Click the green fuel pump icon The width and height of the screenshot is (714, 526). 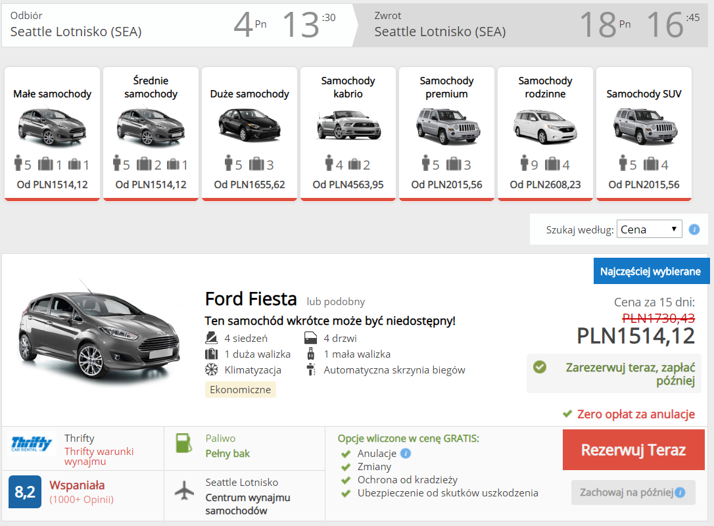(183, 443)
